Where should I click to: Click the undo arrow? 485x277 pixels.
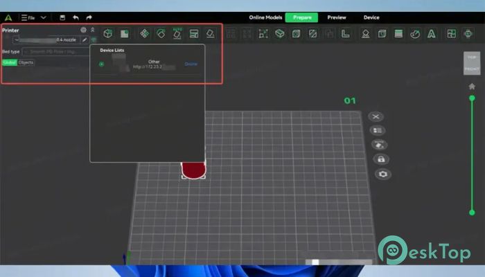(76, 17)
